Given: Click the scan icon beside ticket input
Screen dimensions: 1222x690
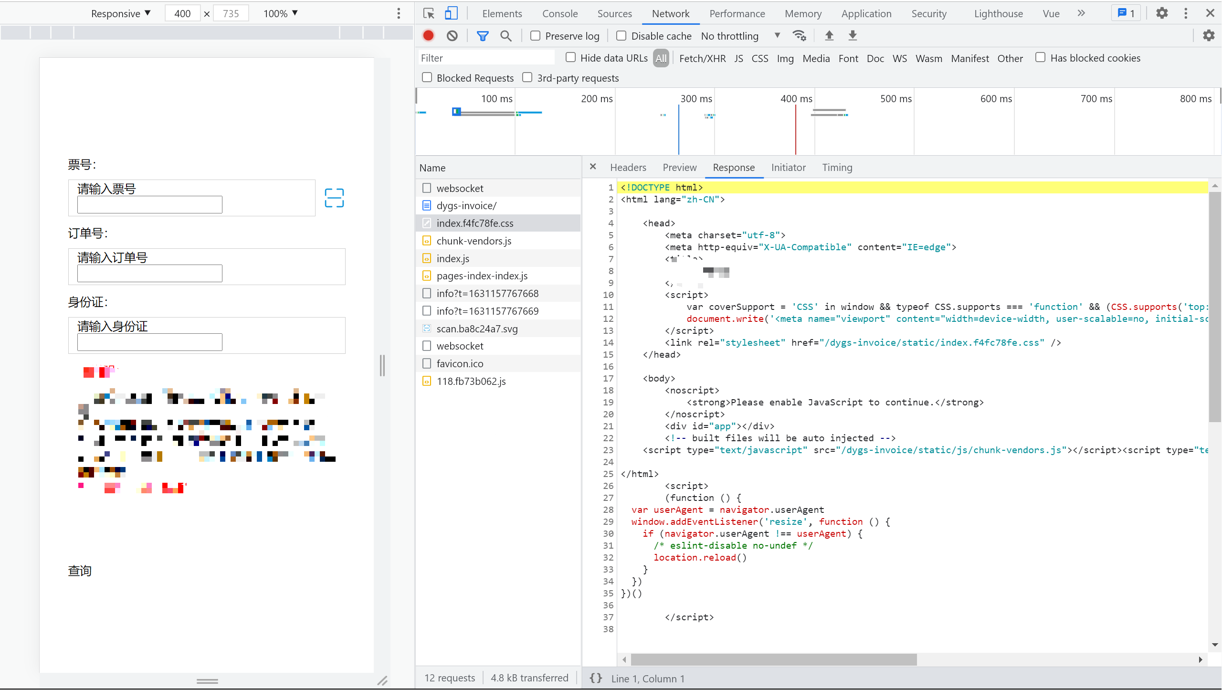Looking at the screenshot, I should pos(334,198).
